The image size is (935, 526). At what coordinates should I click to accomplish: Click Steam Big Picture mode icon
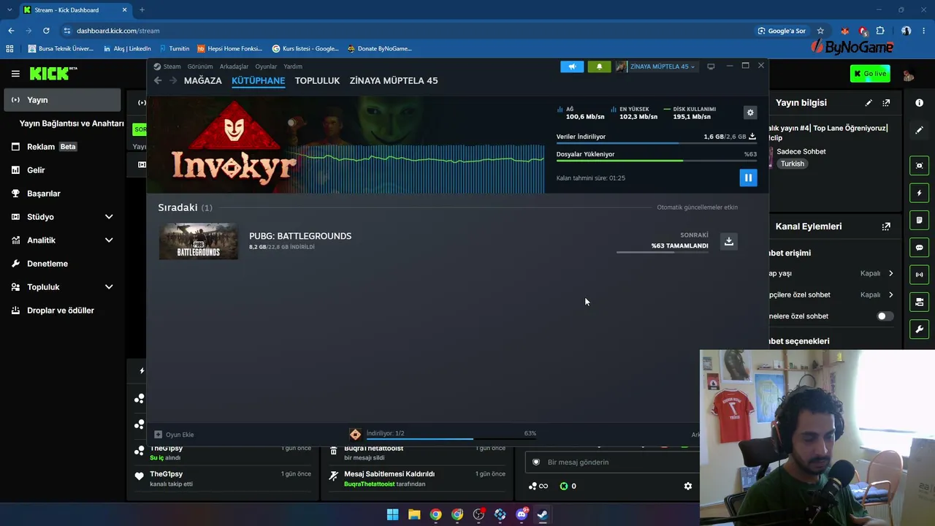click(711, 66)
